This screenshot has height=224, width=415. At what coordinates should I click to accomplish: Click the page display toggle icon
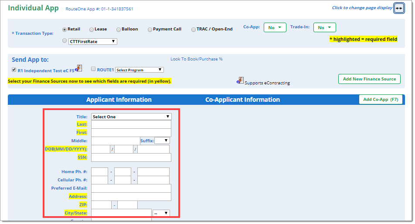click(399, 8)
